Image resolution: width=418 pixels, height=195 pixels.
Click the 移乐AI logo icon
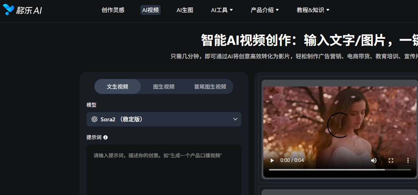click(x=8, y=10)
